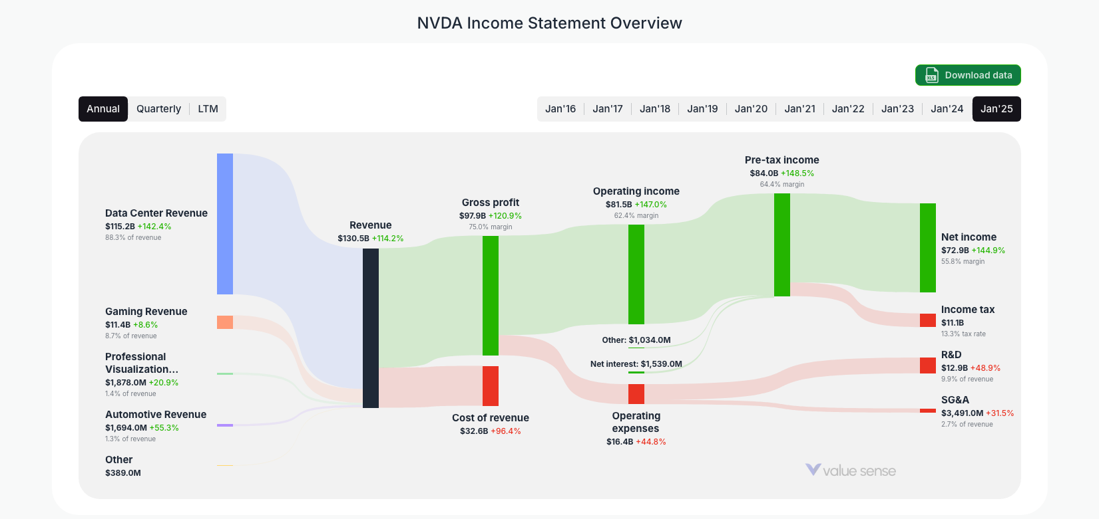This screenshot has width=1099, height=519.
Task: Click the Professional Visualization label
Action: [x=142, y=363]
